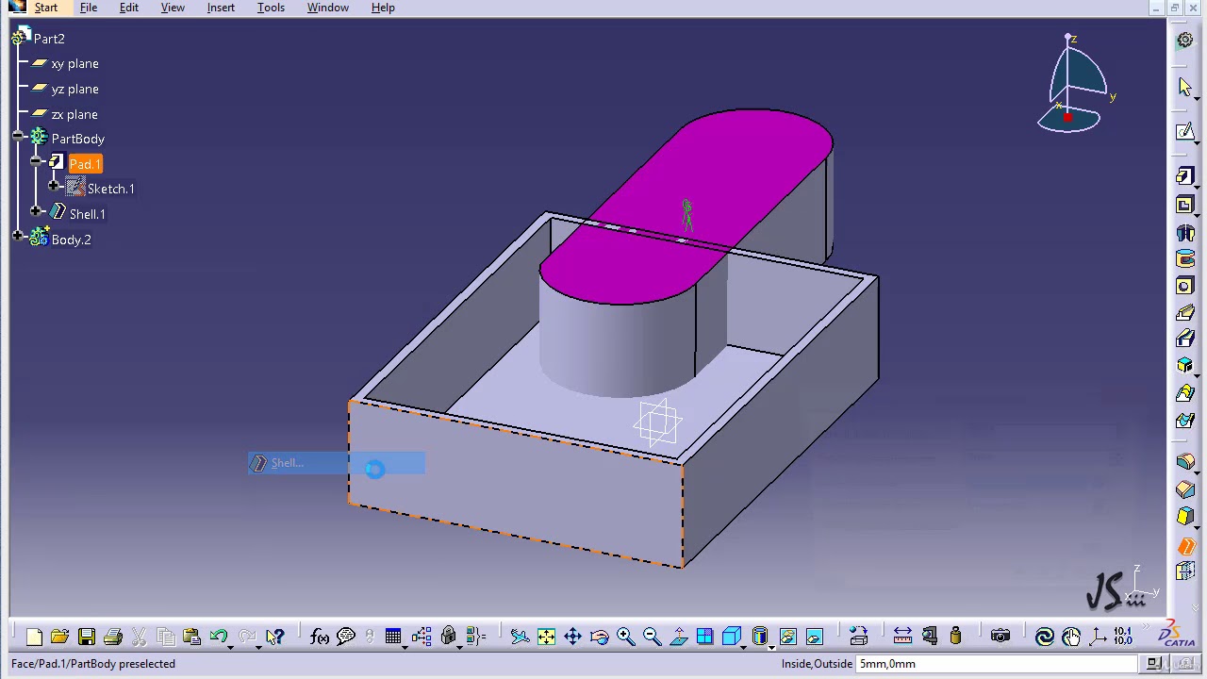Image resolution: width=1207 pixels, height=679 pixels.
Task: Click the Axis System icon
Action: (1097, 638)
